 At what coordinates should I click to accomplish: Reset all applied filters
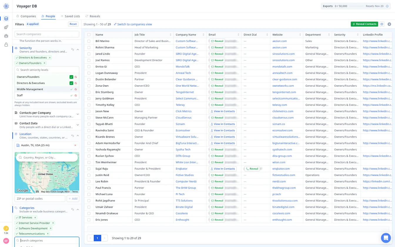[x=73, y=24]
